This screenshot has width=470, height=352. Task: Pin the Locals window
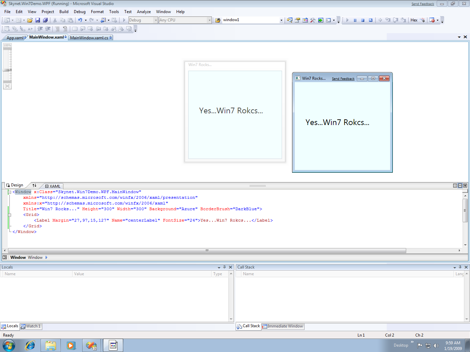point(224,267)
